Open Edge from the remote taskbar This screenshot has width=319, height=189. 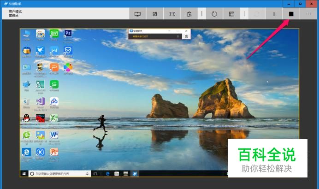(x=108, y=173)
